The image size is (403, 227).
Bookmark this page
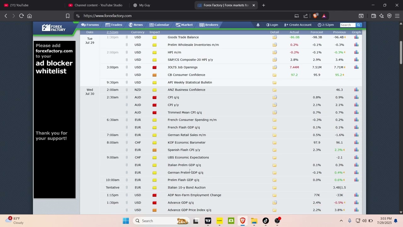[67, 16]
